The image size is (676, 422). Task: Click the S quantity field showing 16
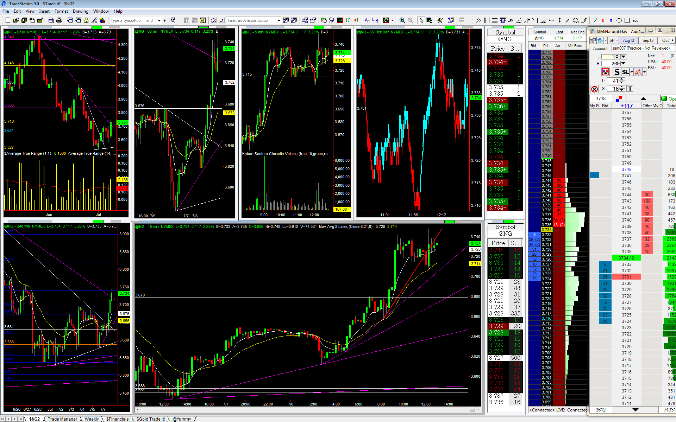613,89
